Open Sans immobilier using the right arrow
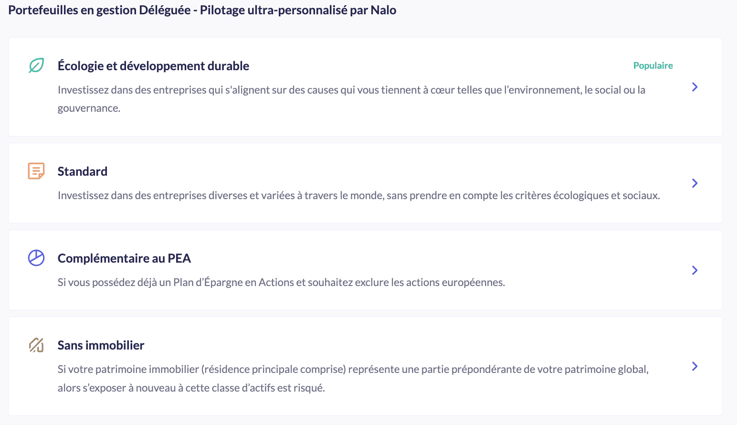Viewport: 737px width, 425px height. click(x=695, y=366)
